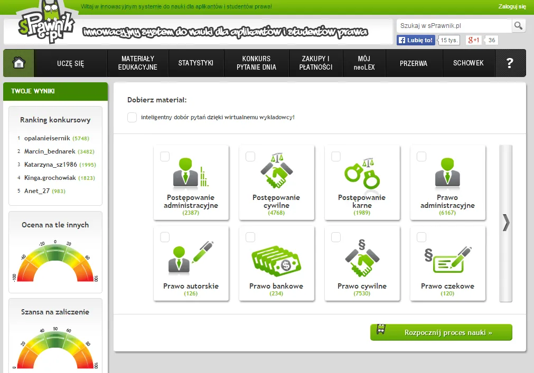Check the Prawo administracyjne tile checkbox
This screenshot has height=373, width=534.
(x=421, y=156)
